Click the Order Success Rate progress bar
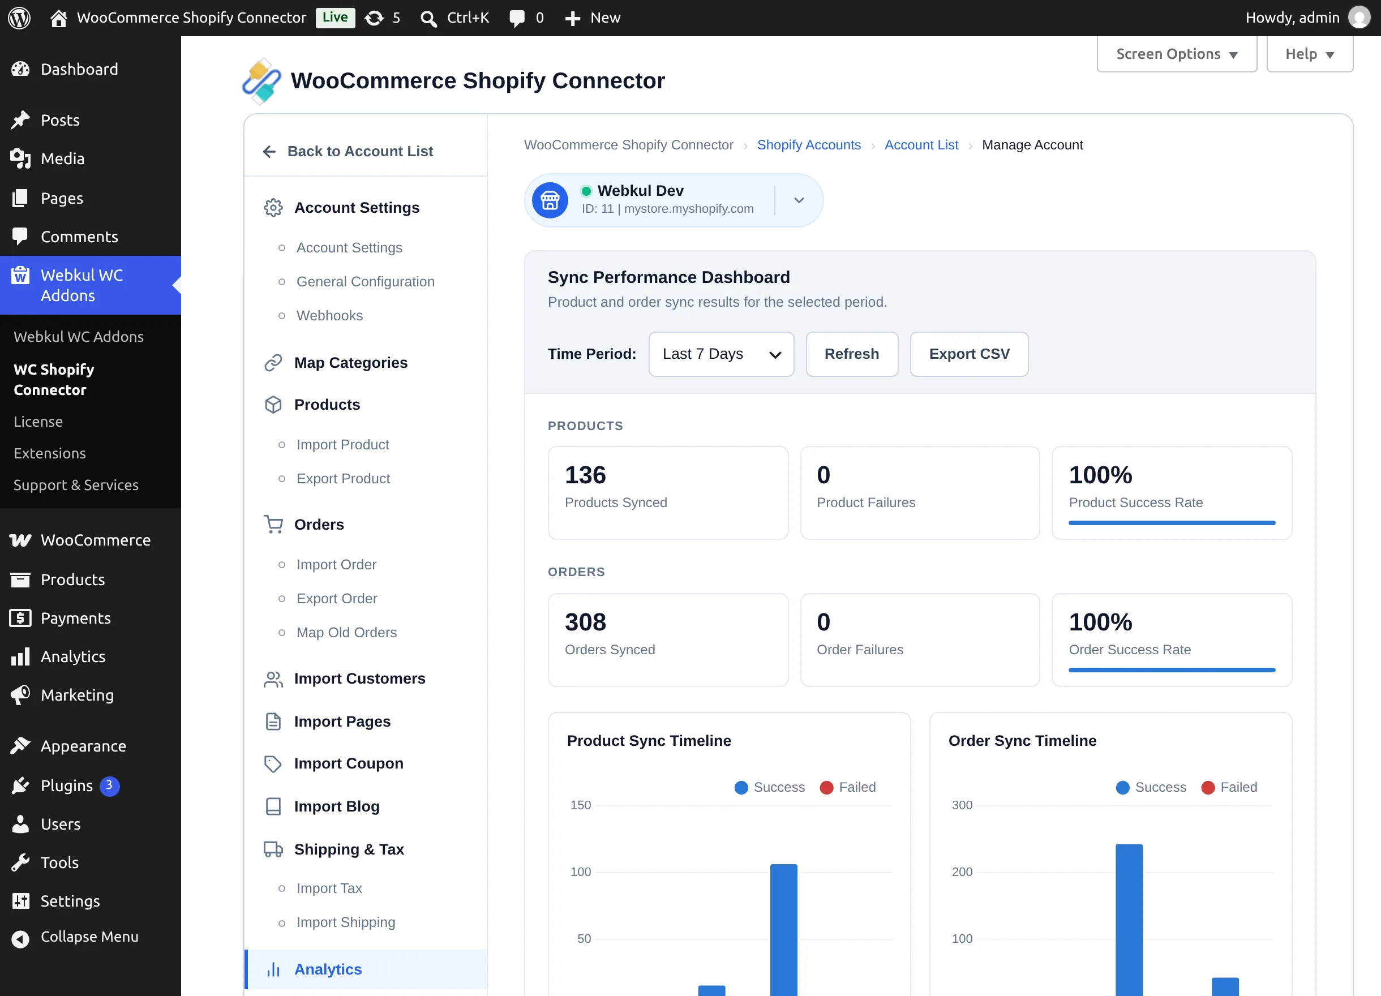The image size is (1381, 996). (x=1171, y=670)
